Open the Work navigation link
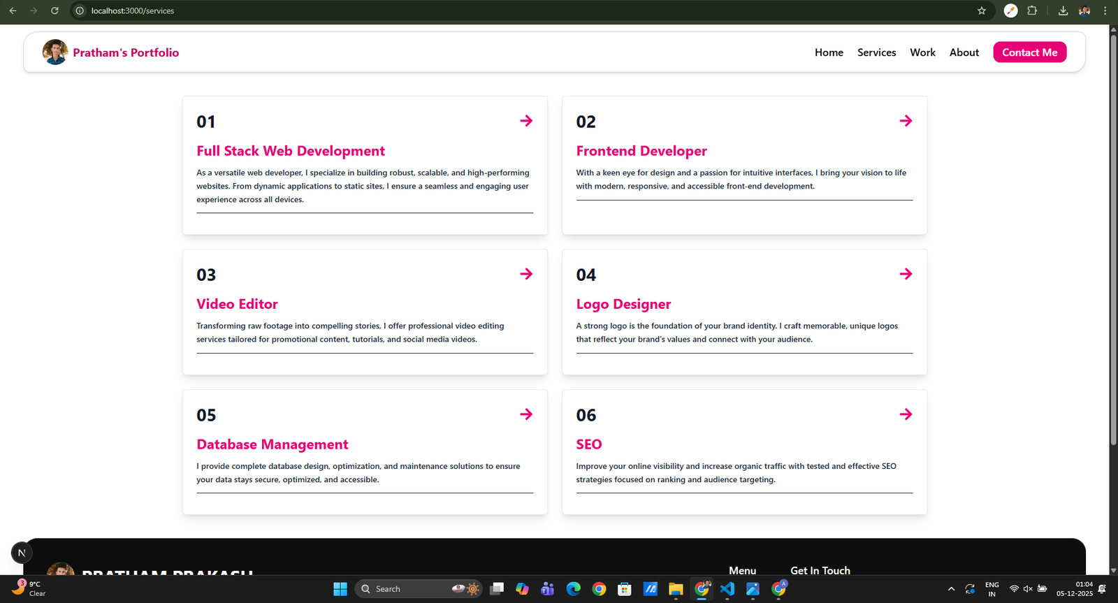The height and width of the screenshot is (603, 1118). coord(922,52)
